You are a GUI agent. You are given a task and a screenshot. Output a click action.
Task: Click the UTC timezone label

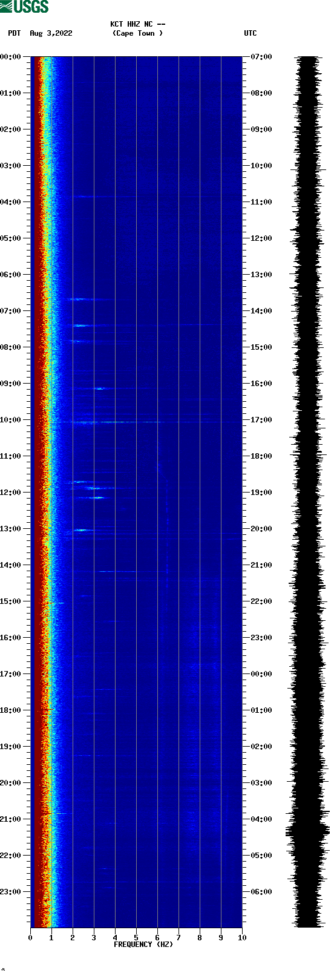[250, 33]
